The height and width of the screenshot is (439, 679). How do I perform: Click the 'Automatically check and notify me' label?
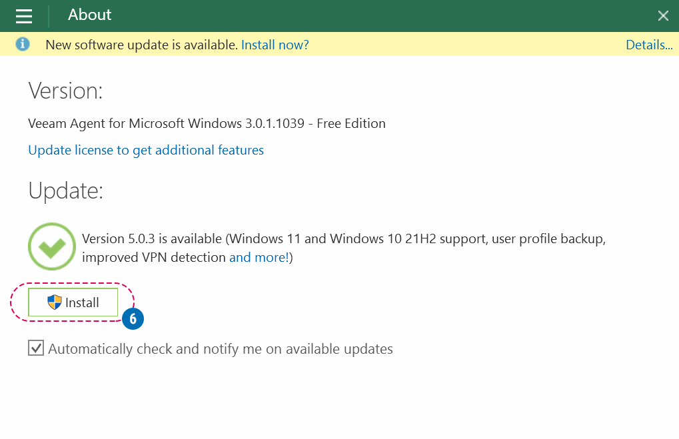(x=220, y=349)
